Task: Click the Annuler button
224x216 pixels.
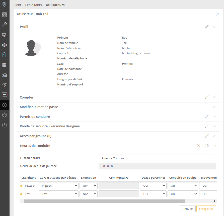Action: (x=188, y=209)
